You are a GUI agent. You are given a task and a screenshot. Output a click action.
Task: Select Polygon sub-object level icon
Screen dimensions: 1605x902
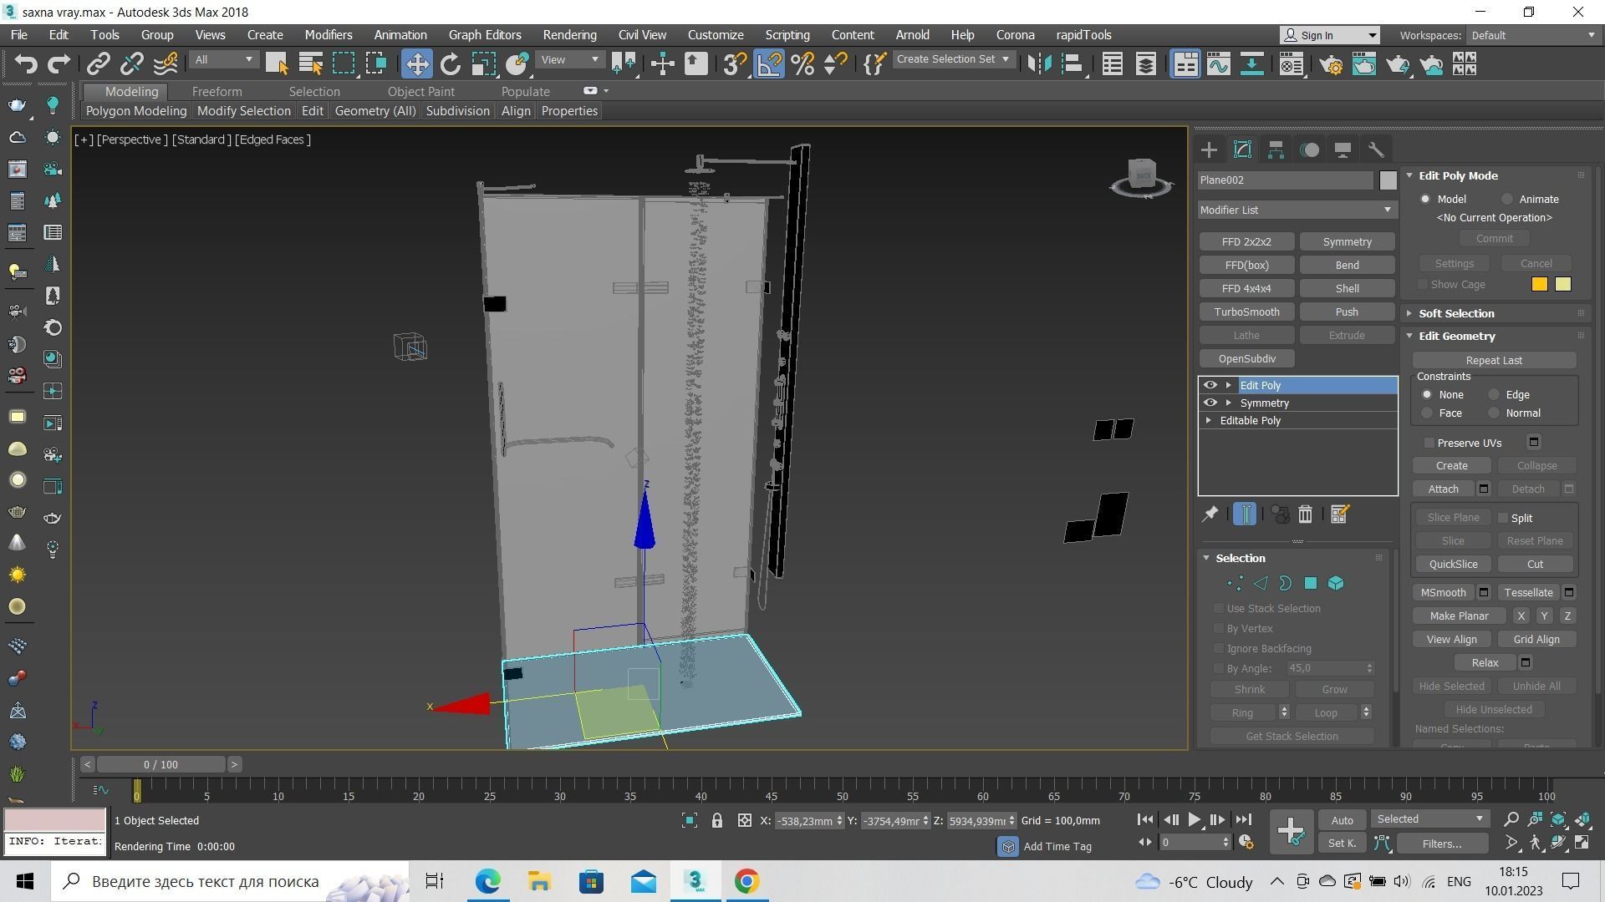[1311, 584]
